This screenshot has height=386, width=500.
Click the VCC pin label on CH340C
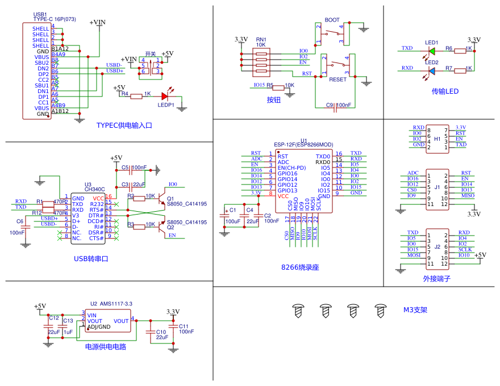(x=98, y=199)
